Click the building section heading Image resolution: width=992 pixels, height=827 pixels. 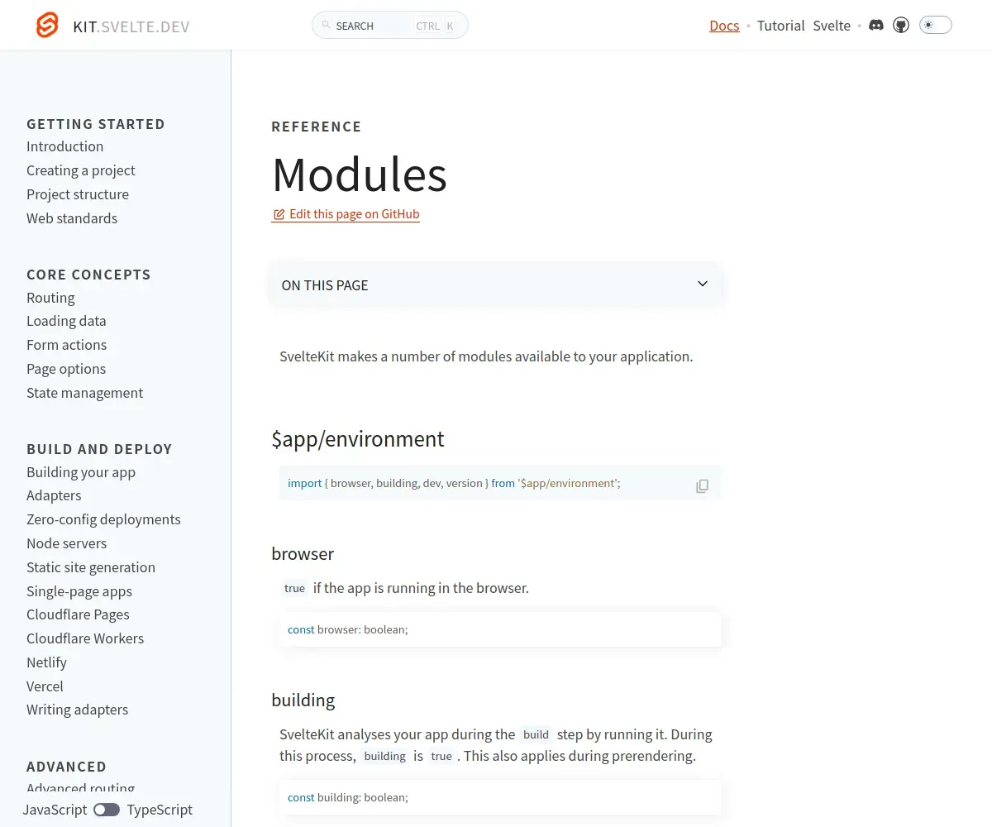[x=303, y=700]
